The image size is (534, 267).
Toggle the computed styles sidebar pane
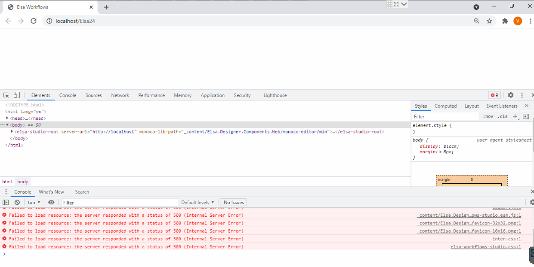coord(526,116)
